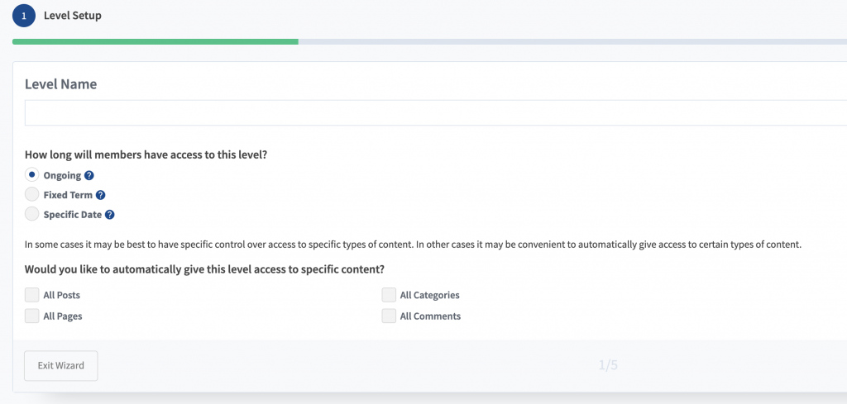Screen dimensions: 847x404
Task: Click into the Level Name input field
Action: click(x=436, y=112)
